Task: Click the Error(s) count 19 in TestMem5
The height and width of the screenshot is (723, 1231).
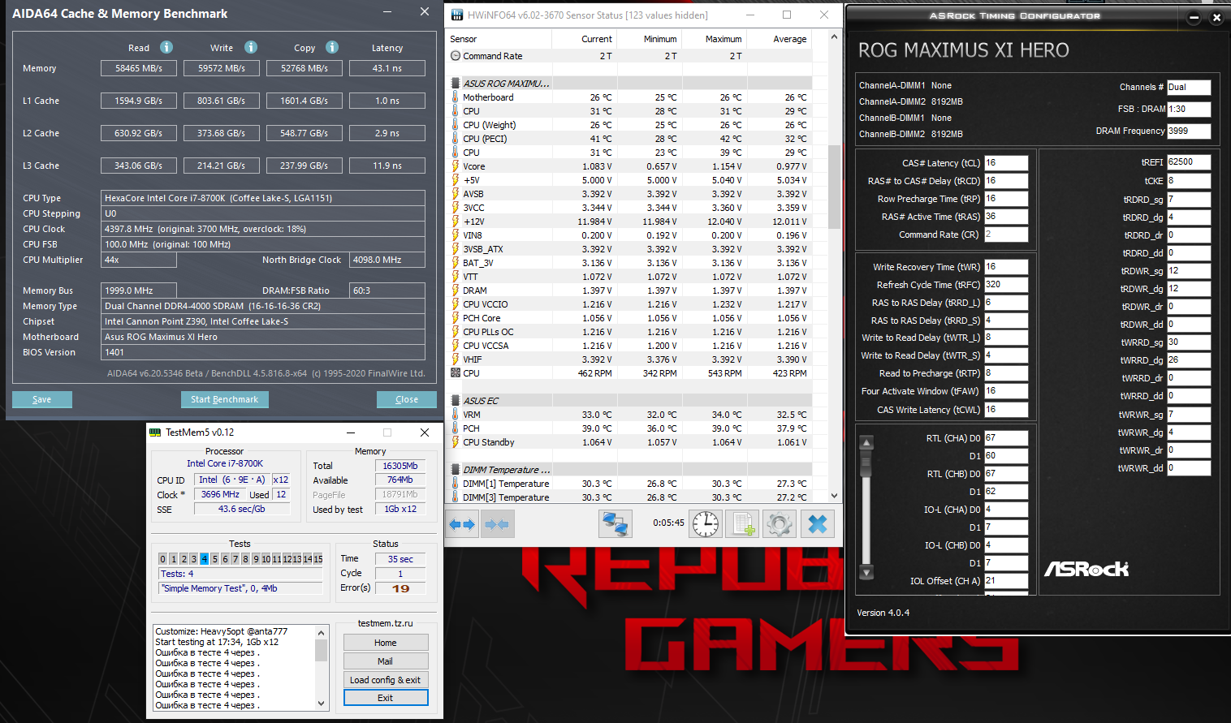Action: pyautogui.click(x=400, y=588)
